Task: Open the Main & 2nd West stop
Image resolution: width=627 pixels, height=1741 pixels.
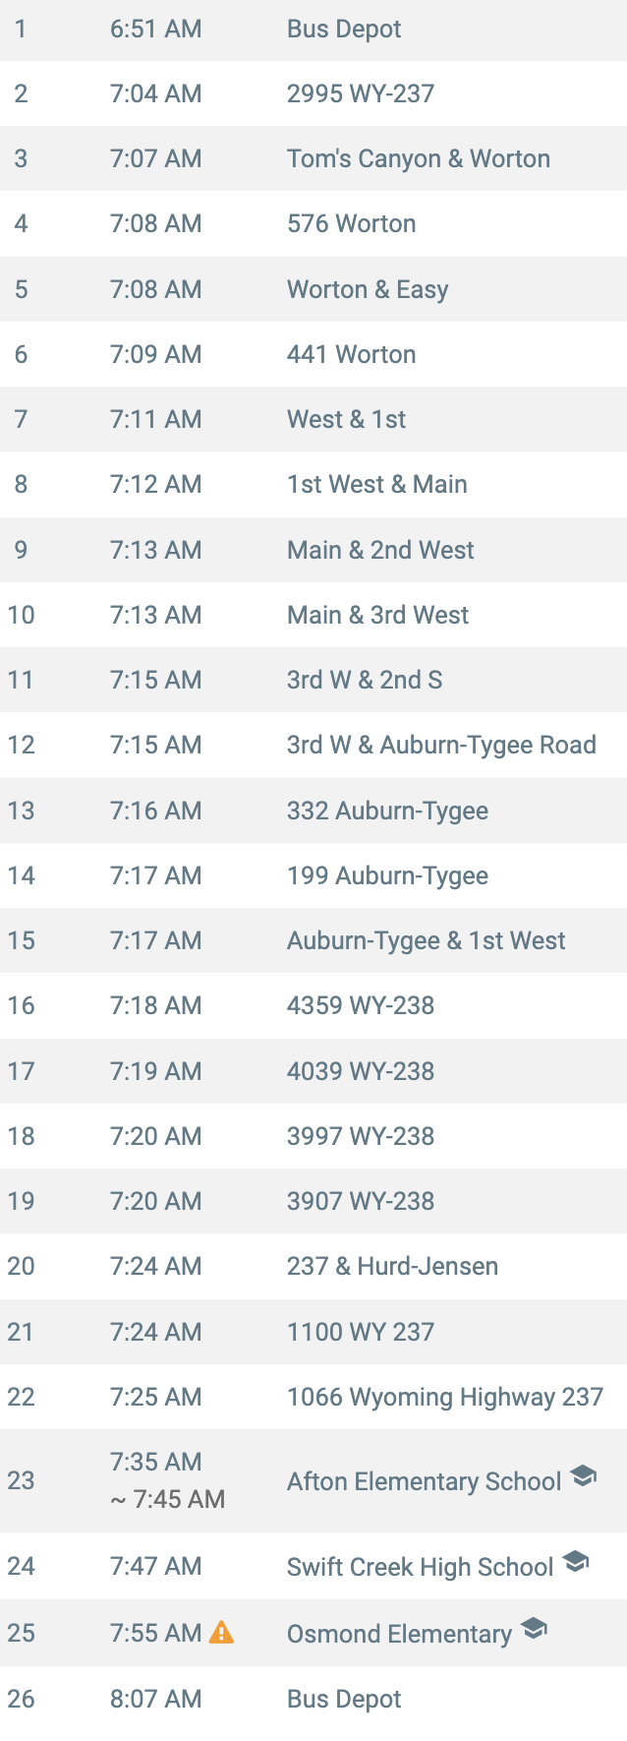Action: pos(313,550)
